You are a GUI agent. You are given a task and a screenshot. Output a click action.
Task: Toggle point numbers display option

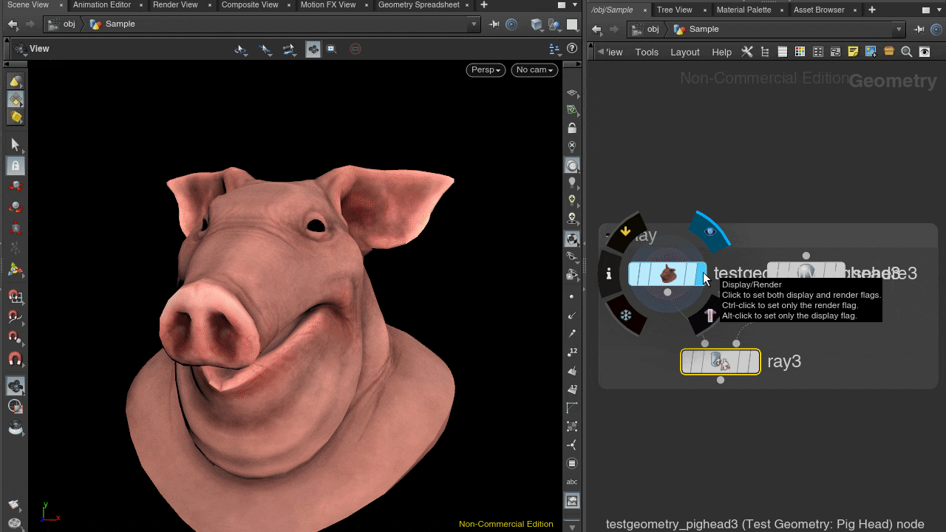[572, 352]
